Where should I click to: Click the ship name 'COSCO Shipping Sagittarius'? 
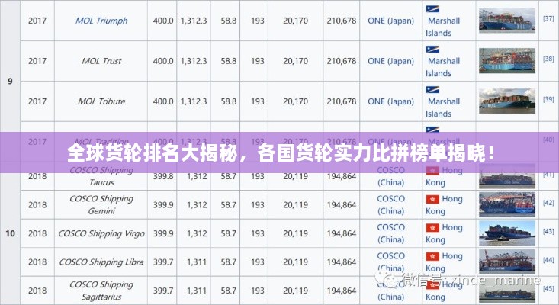pyautogui.click(x=101, y=291)
